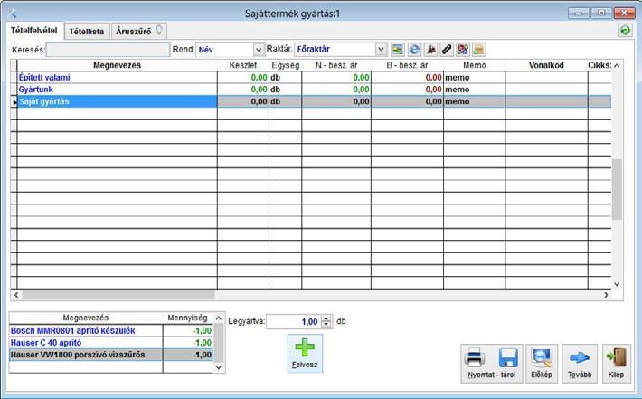Click the lightbulb icon on Áruszűrő tab
This screenshot has width=642, height=399.
pos(159,30)
